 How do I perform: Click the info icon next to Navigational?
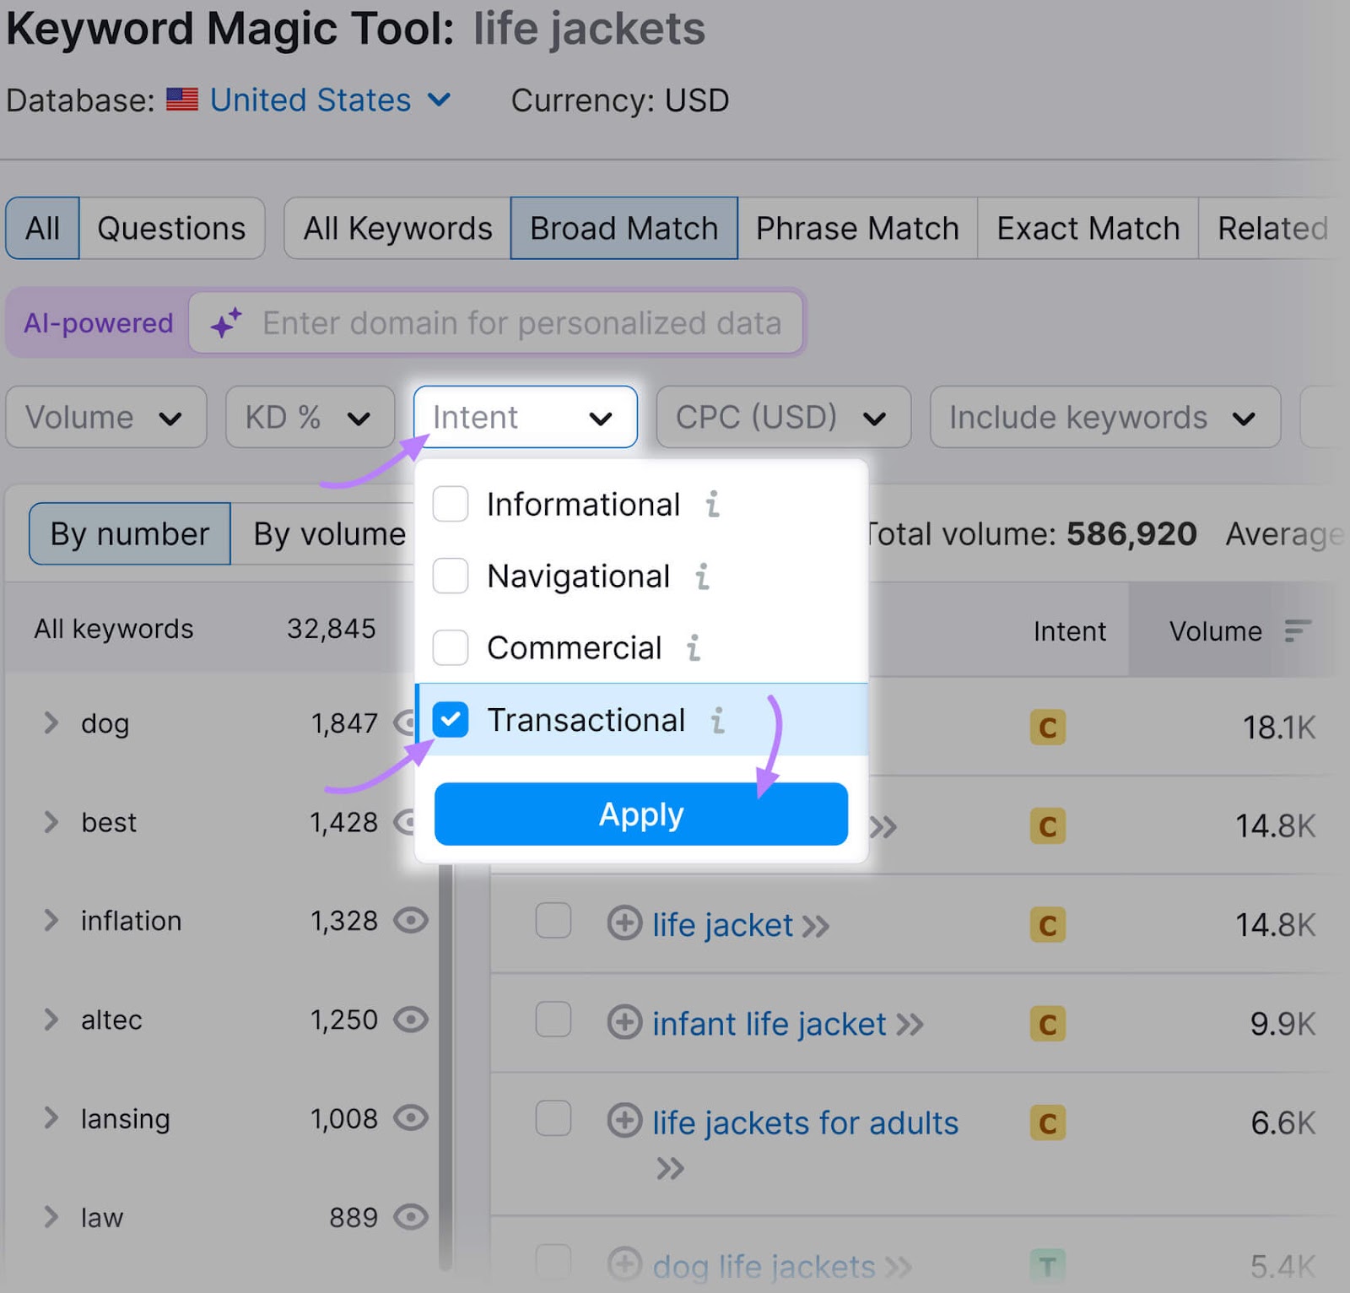point(702,576)
